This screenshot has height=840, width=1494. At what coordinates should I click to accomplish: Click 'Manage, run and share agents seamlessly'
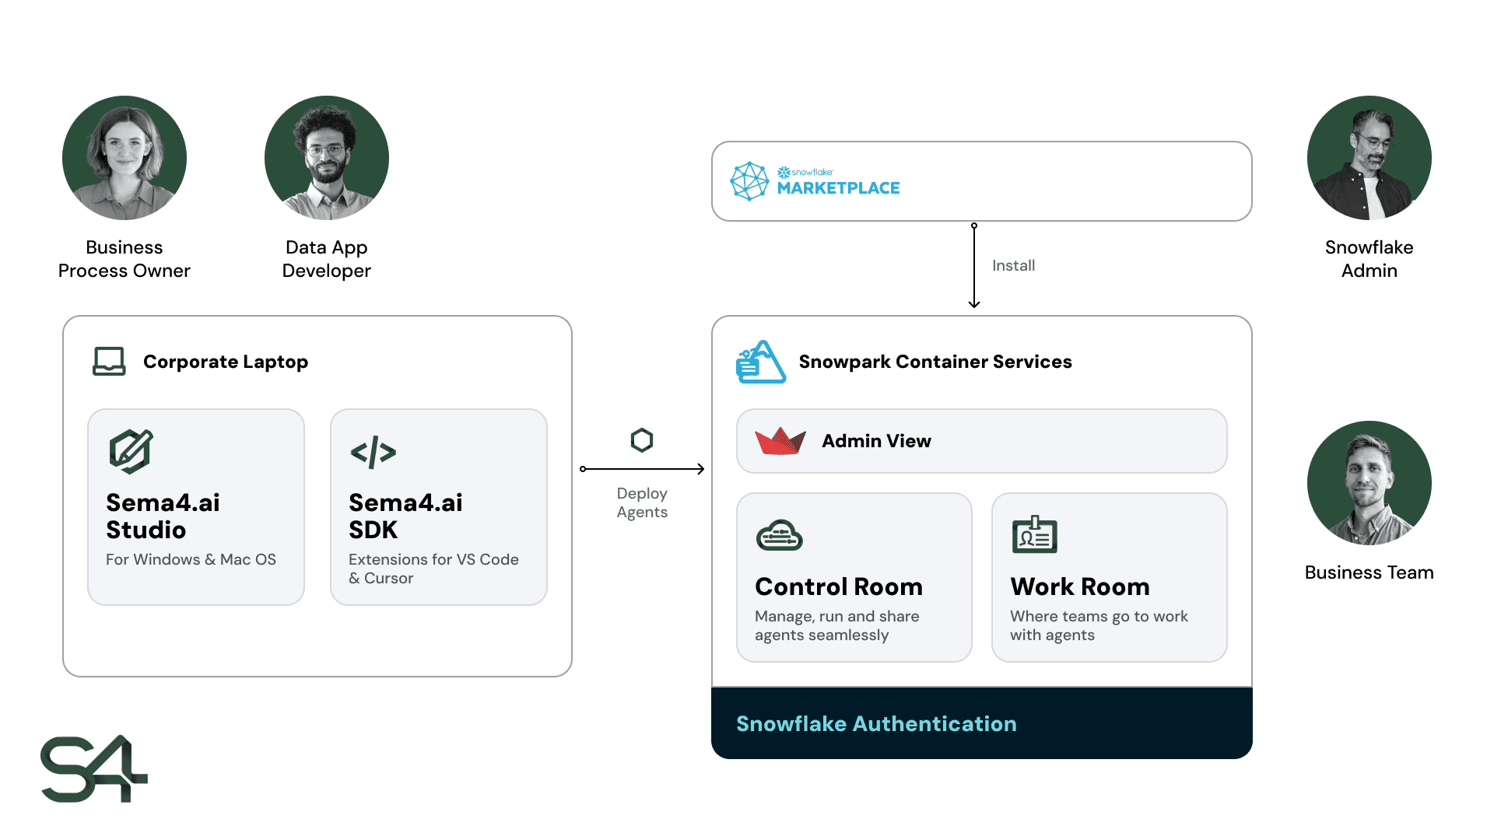coord(837,625)
